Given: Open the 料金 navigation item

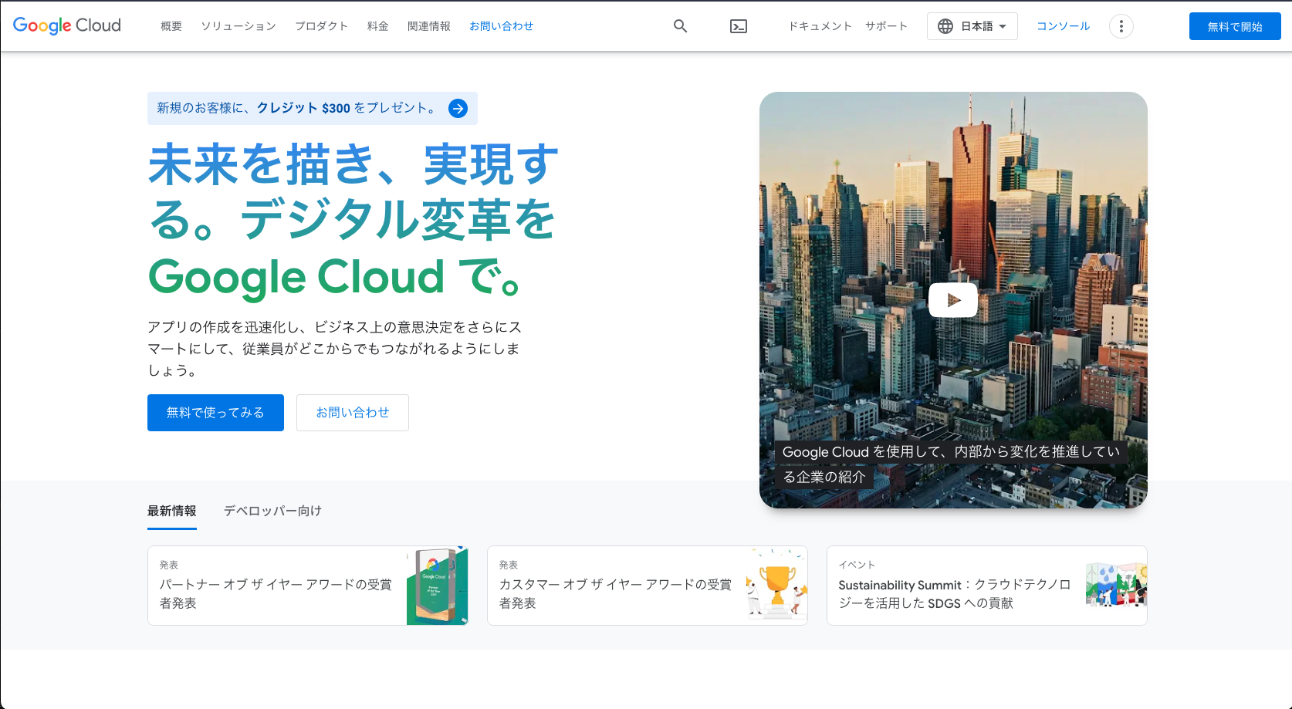Looking at the screenshot, I should 377,26.
